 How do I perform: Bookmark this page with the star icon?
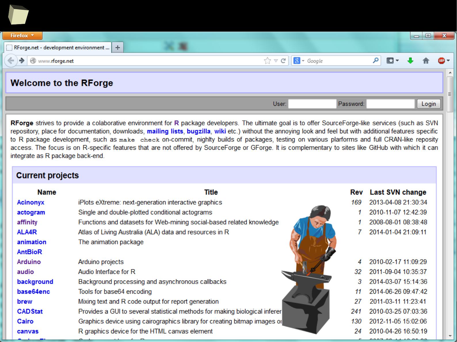click(267, 61)
